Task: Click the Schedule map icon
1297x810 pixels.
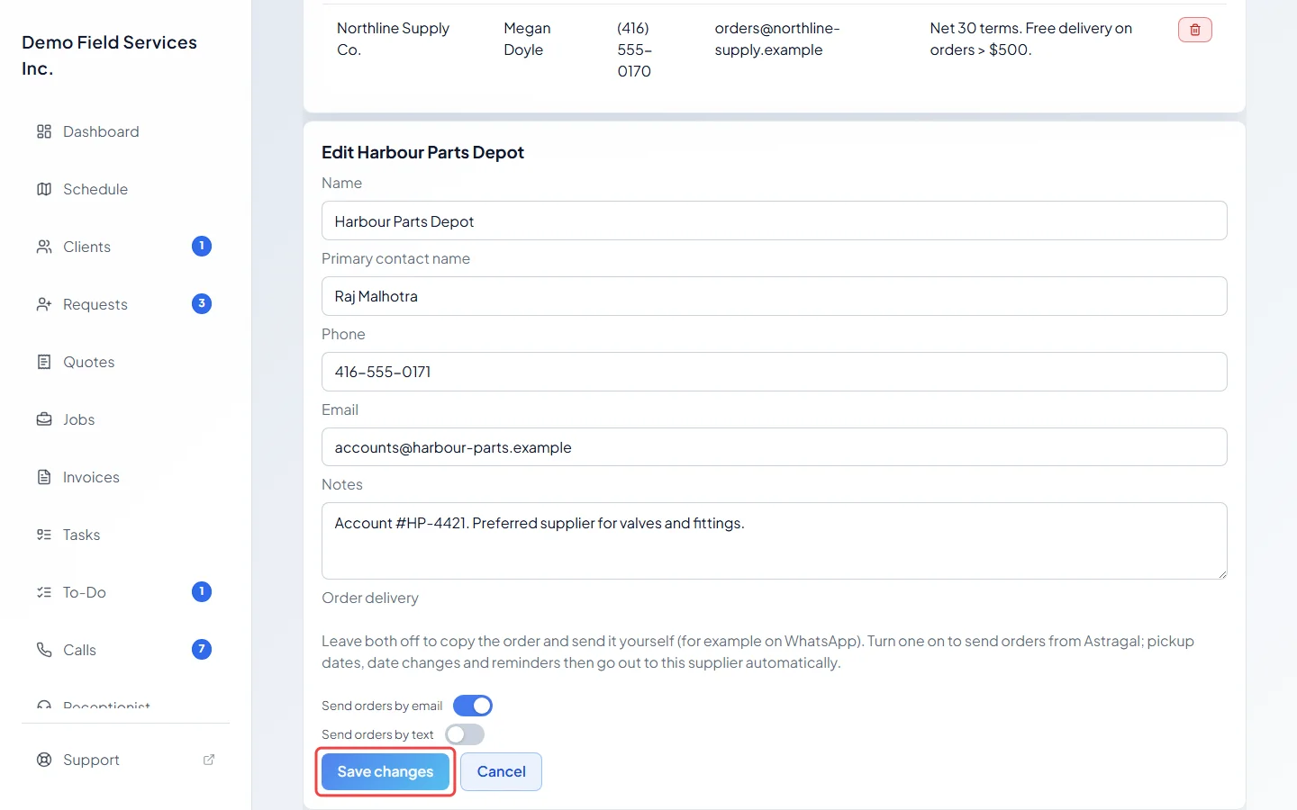Action: coord(44,189)
